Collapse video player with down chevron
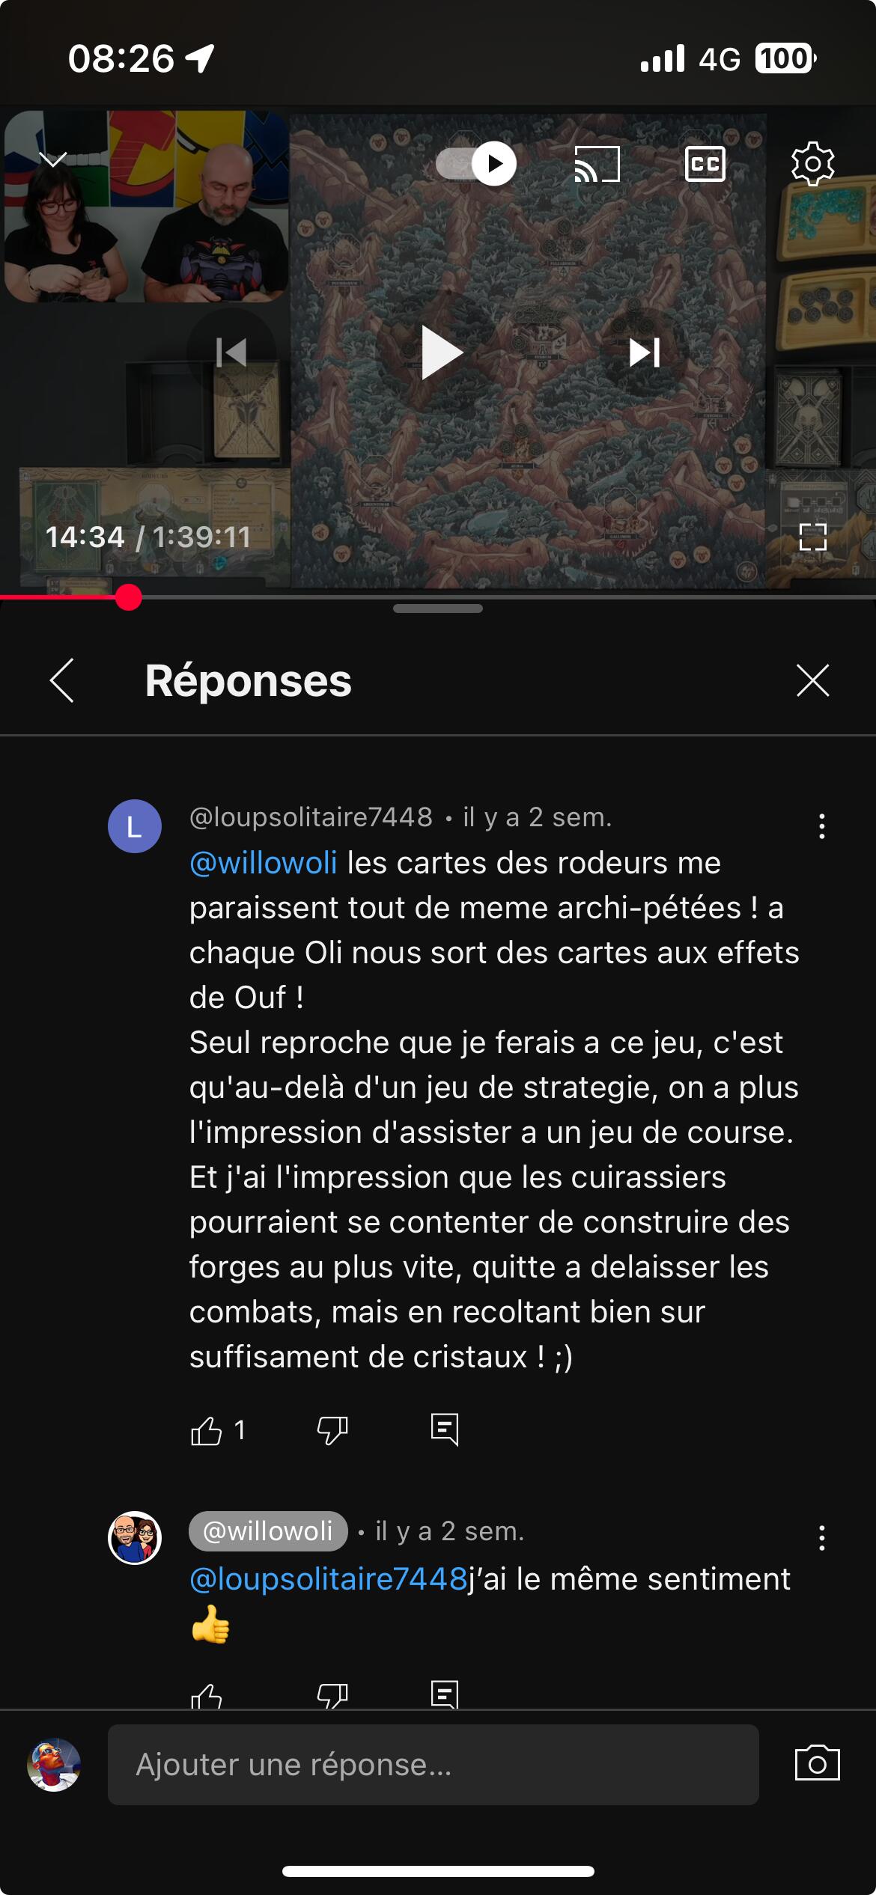The image size is (876, 1895). click(x=53, y=159)
